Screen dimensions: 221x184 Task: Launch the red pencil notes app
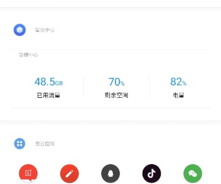[69, 173]
